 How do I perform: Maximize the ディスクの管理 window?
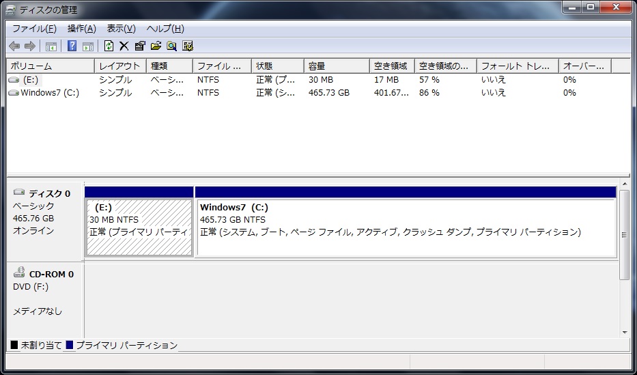point(591,7)
